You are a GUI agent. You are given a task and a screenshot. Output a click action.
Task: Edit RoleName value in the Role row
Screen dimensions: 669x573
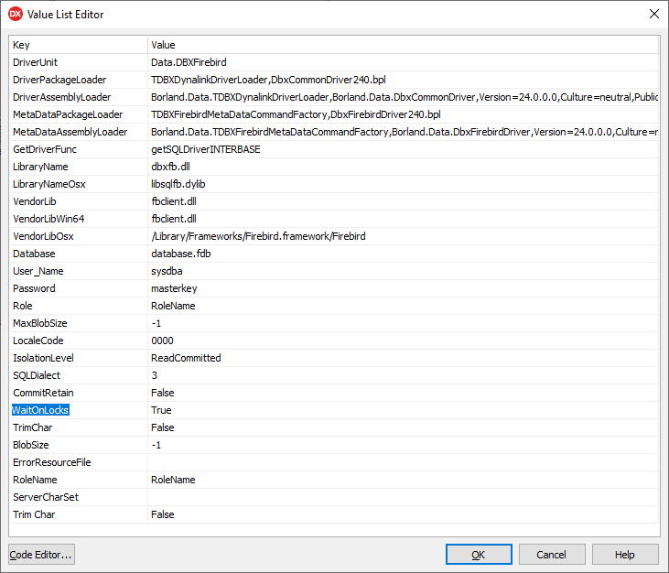404,306
